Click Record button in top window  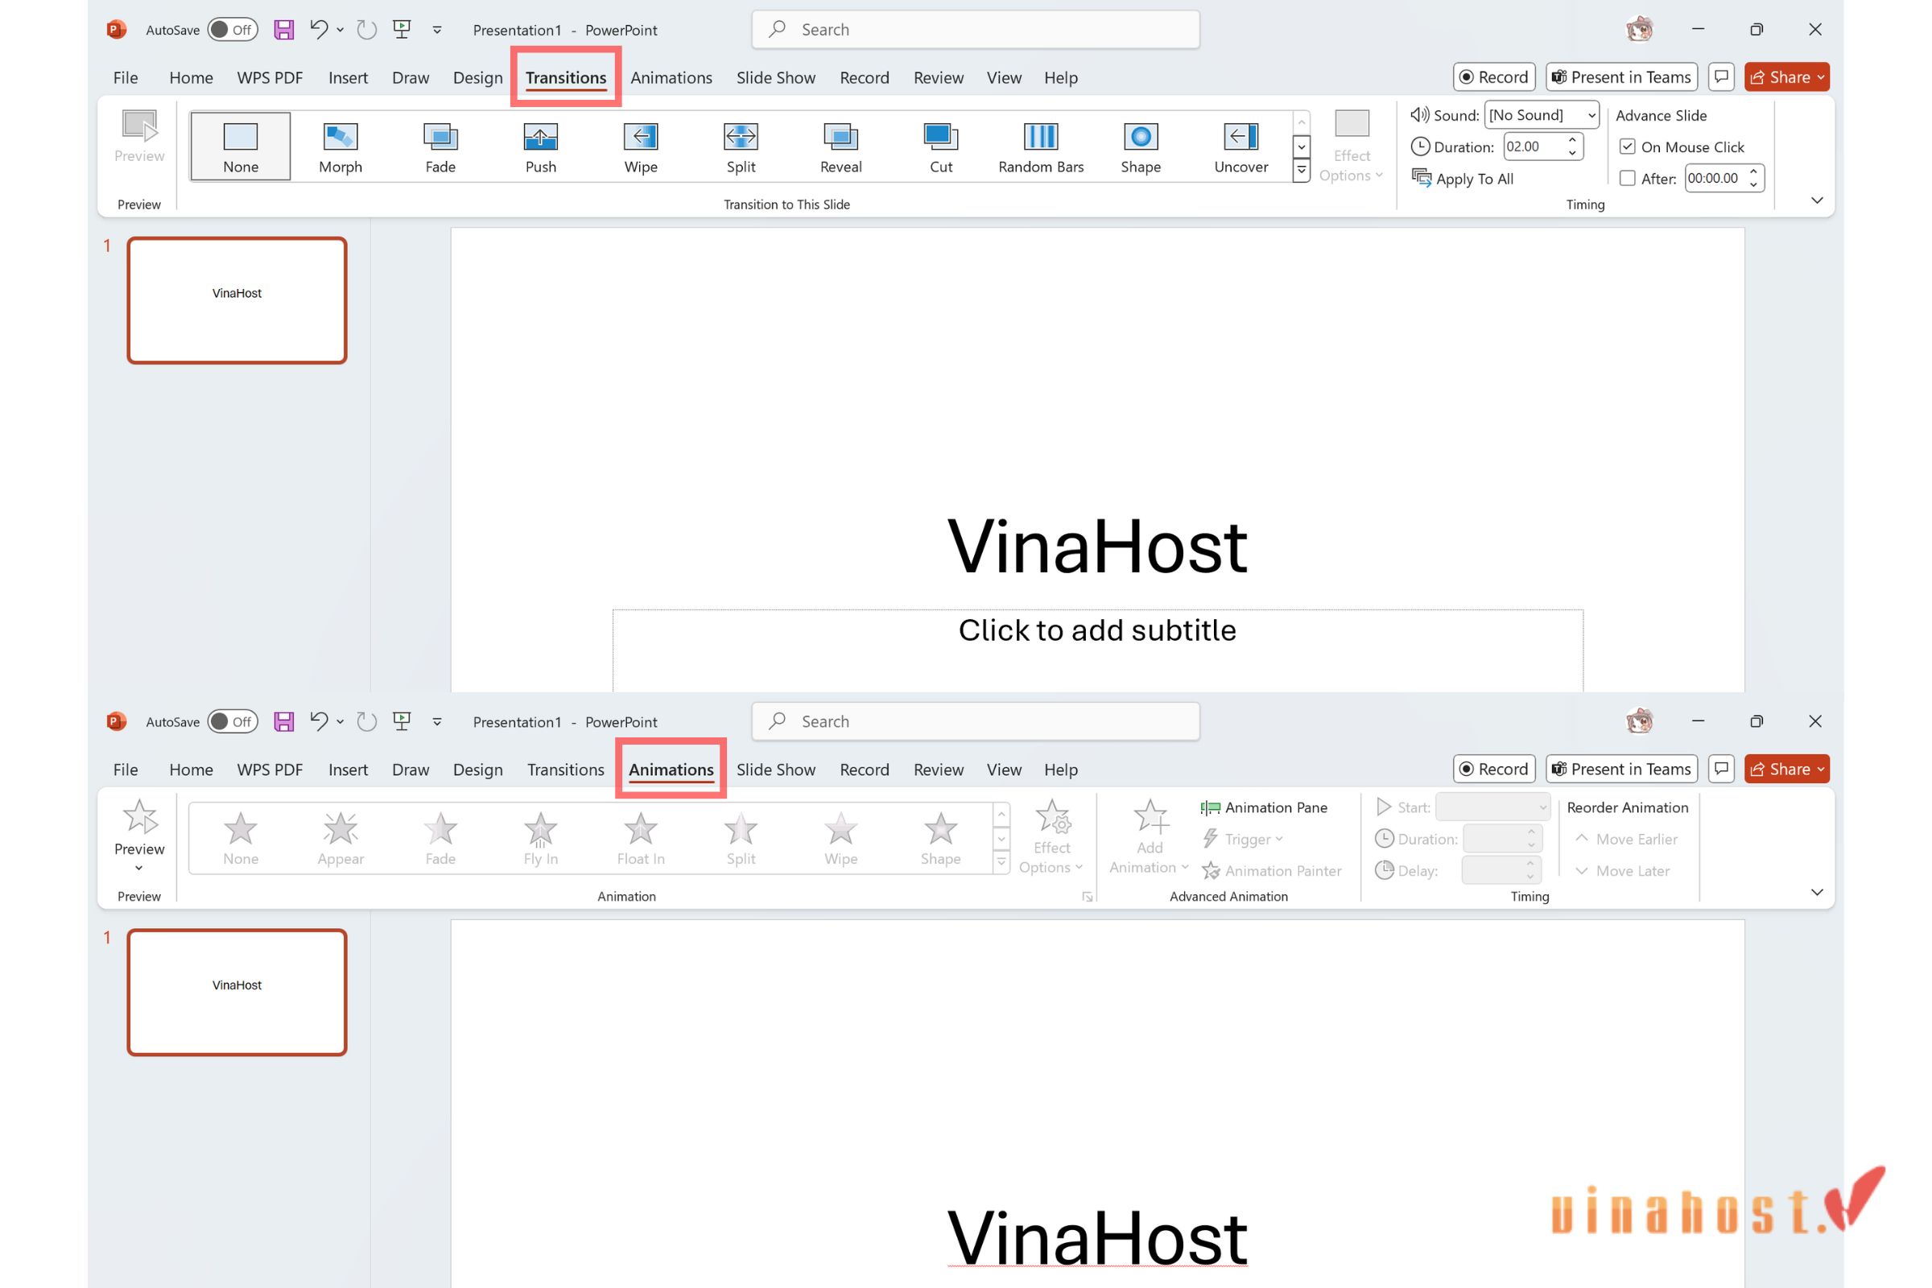tap(1494, 77)
